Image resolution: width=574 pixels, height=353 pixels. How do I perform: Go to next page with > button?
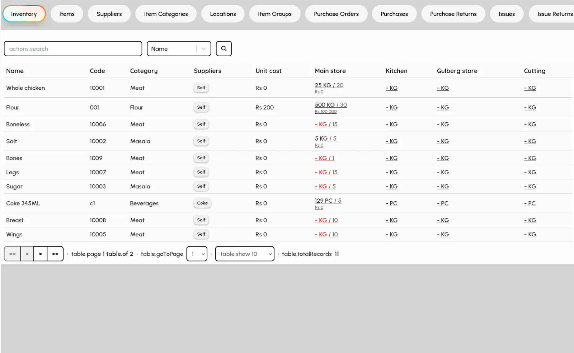(x=41, y=254)
